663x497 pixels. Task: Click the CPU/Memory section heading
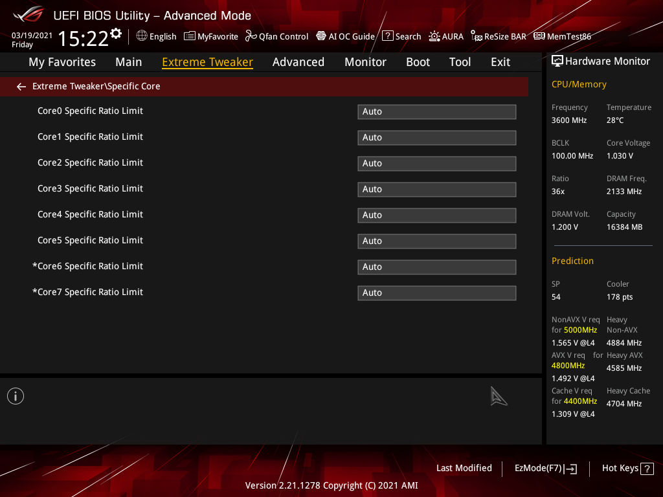coord(579,85)
